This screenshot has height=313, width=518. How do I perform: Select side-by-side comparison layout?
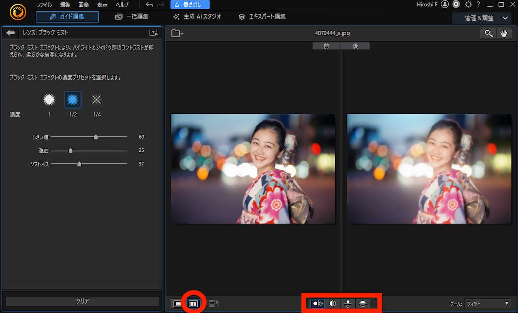click(318, 303)
